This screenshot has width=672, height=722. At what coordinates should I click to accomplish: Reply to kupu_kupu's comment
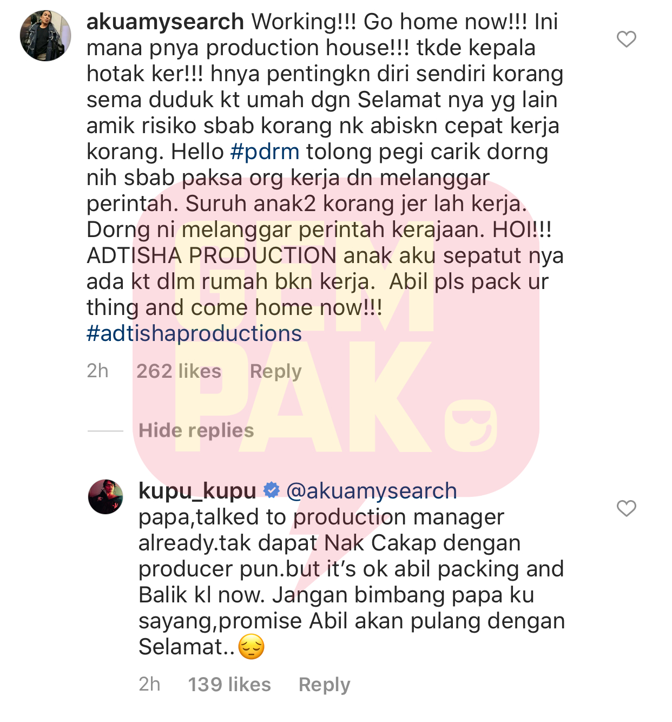pyautogui.click(x=325, y=685)
